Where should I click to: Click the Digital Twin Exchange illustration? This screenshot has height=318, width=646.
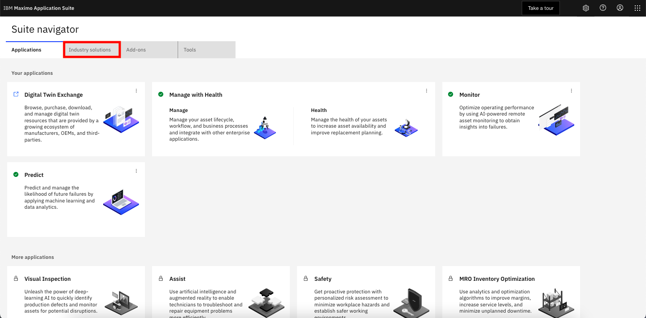121,119
